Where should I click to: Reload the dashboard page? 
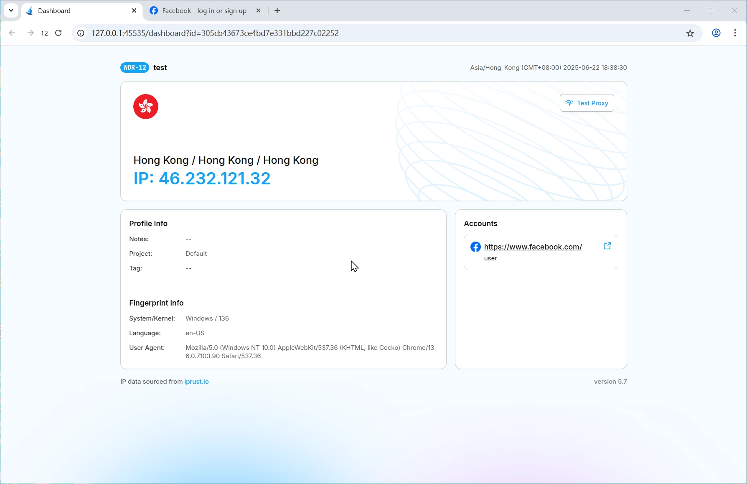58,33
